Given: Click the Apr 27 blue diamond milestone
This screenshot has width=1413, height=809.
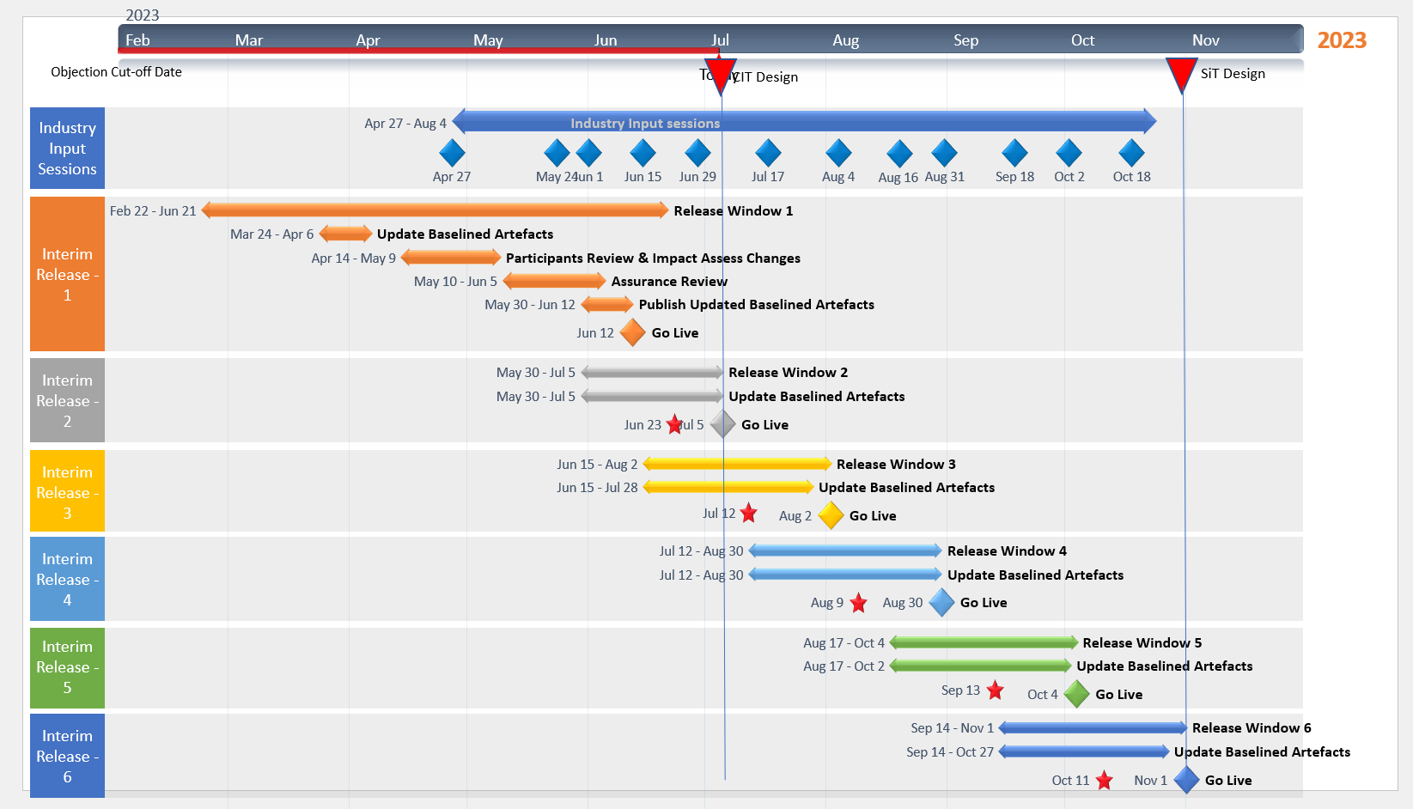Looking at the screenshot, I should pyautogui.click(x=452, y=153).
